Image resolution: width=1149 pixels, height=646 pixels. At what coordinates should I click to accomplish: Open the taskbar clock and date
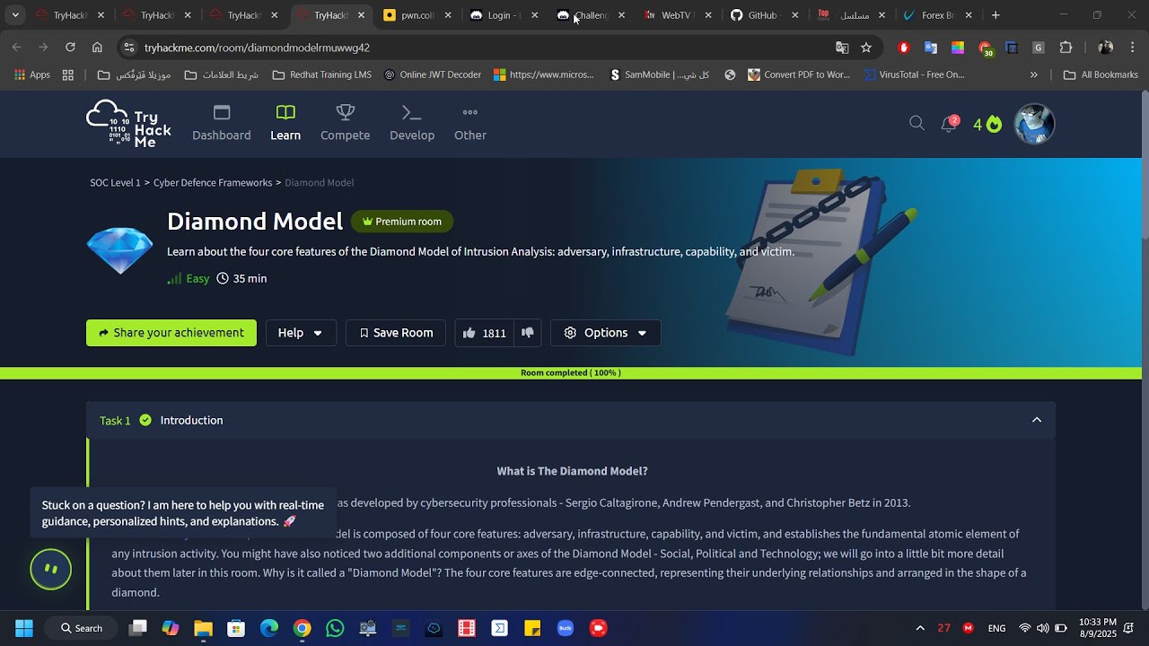pos(1097,628)
